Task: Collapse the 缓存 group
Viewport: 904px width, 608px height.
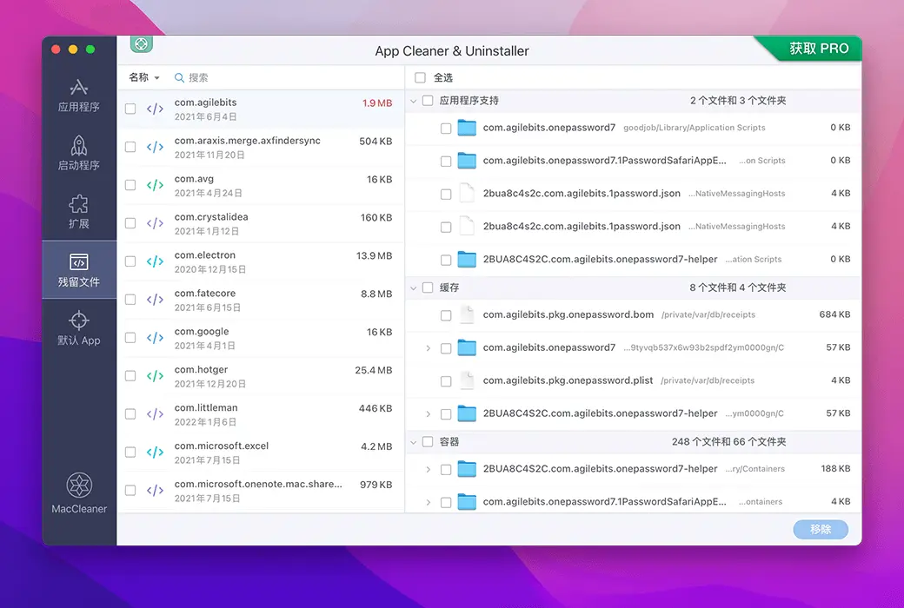Action: click(x=414, y=287)
